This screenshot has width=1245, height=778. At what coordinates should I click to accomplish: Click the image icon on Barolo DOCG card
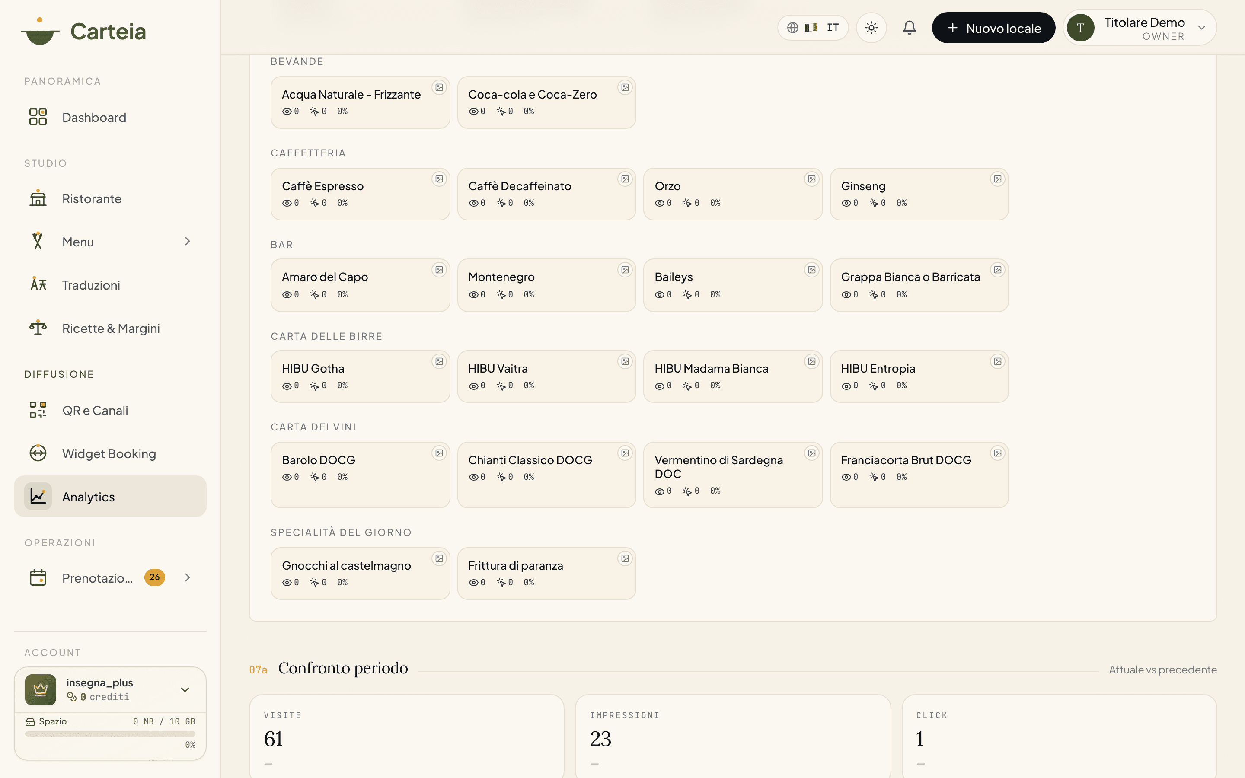click(x=439, y=453)
